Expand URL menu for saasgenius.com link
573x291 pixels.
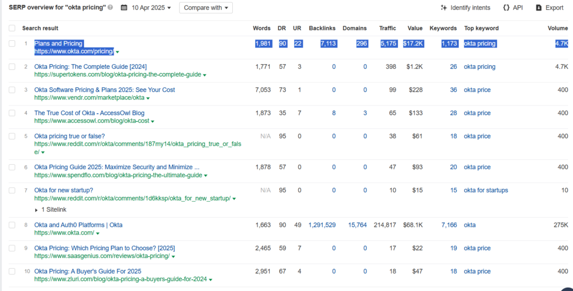pos(173,257)
